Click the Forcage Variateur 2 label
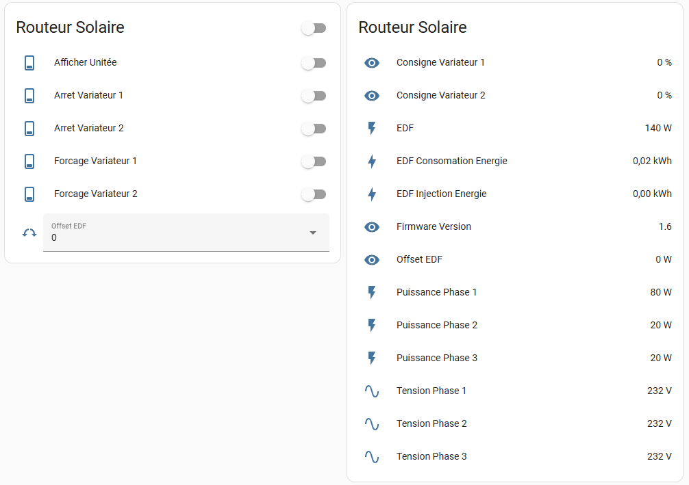The height and width of the screenshot is (485, 689). (96, 194)
